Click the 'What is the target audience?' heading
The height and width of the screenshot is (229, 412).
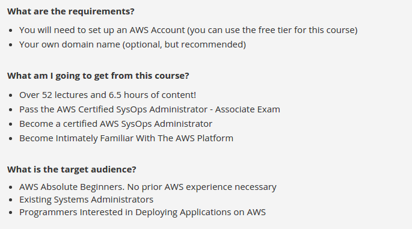point(72,169)
